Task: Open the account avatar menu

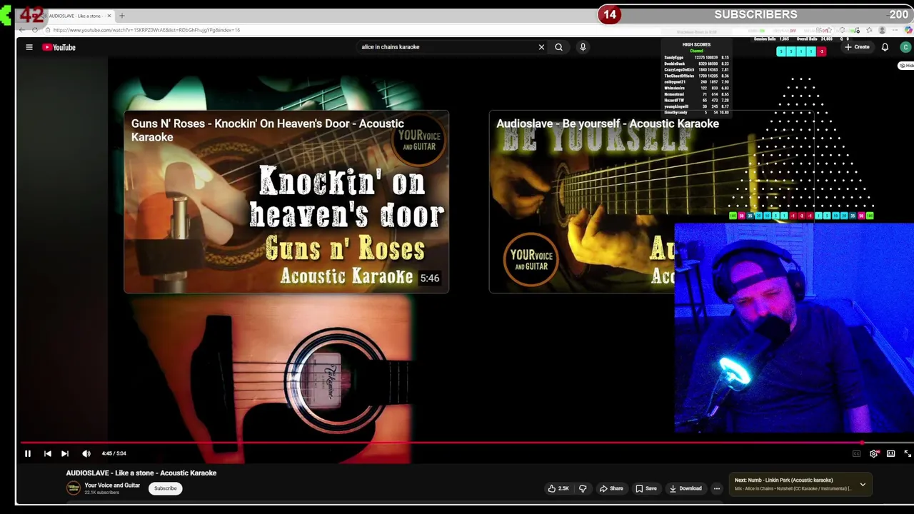Action: pyautogui.click(x=905, y=47)
